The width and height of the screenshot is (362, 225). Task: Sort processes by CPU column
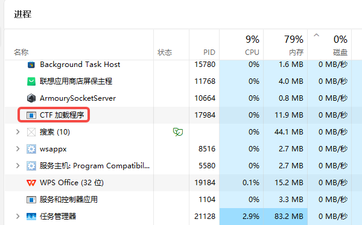tap(252, 52)
